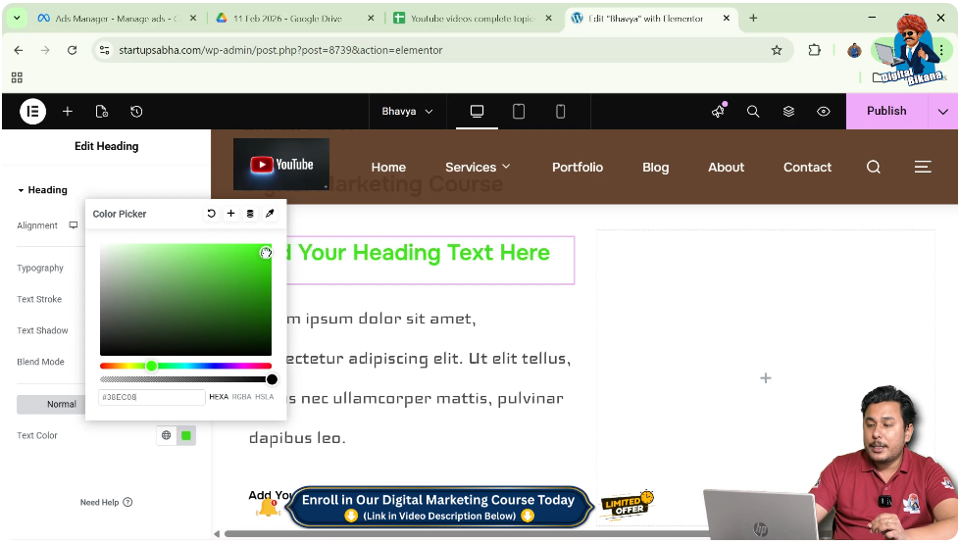This screenshot has height=544, width=959.
Task: Activate the eyedropper tool
Action: click(270, 214)
